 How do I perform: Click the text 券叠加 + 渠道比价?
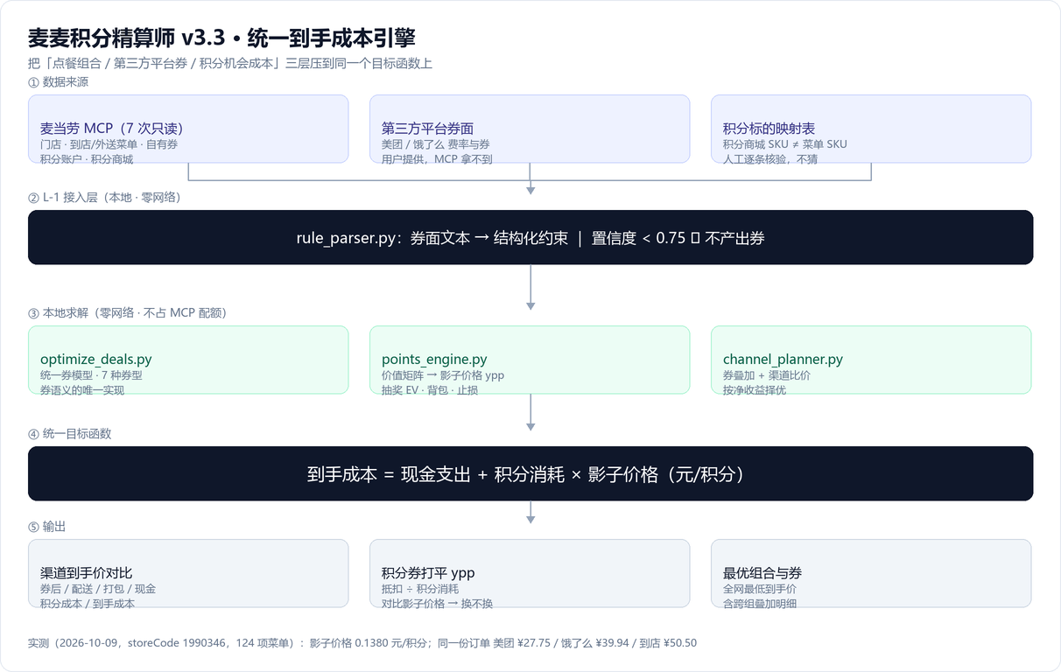pos(767,375)
